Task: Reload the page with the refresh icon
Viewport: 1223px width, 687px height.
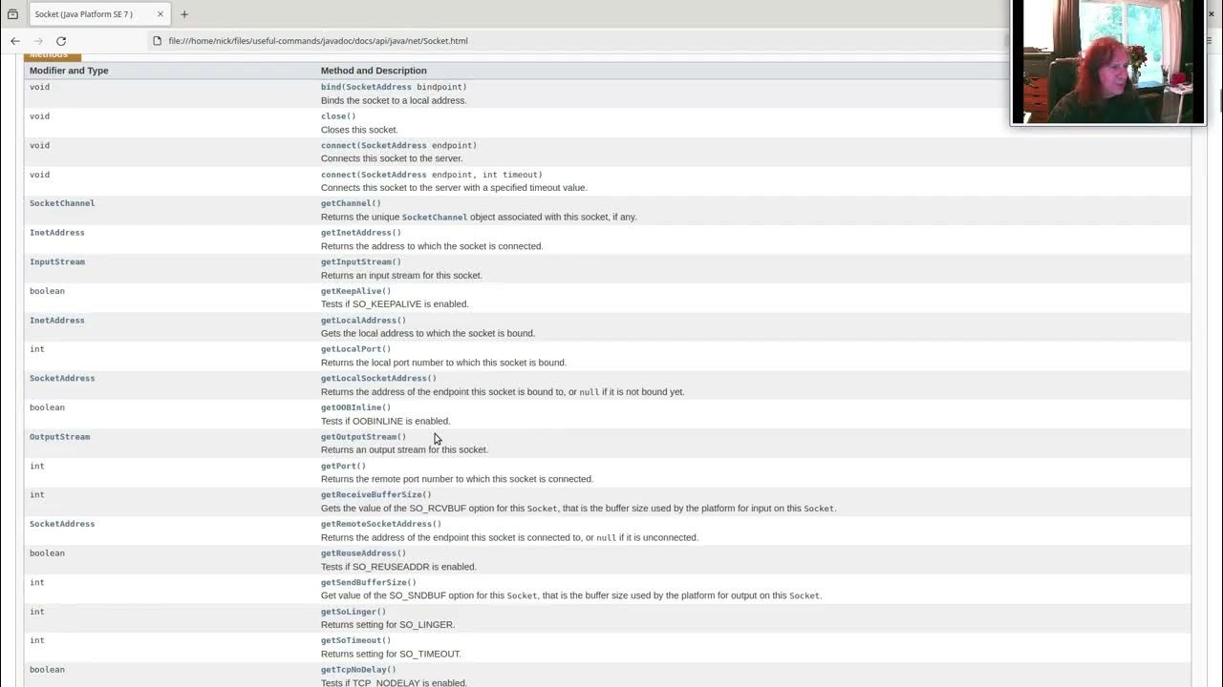Action: pyautogui.click(x=61, y=41)
